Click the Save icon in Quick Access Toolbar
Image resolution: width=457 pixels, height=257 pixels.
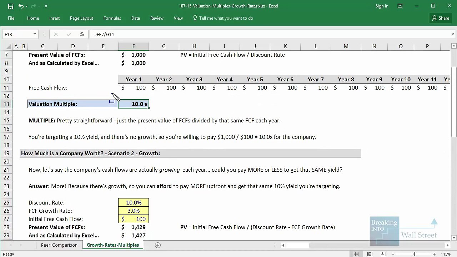pyautogui.click(x=11, y=6)
